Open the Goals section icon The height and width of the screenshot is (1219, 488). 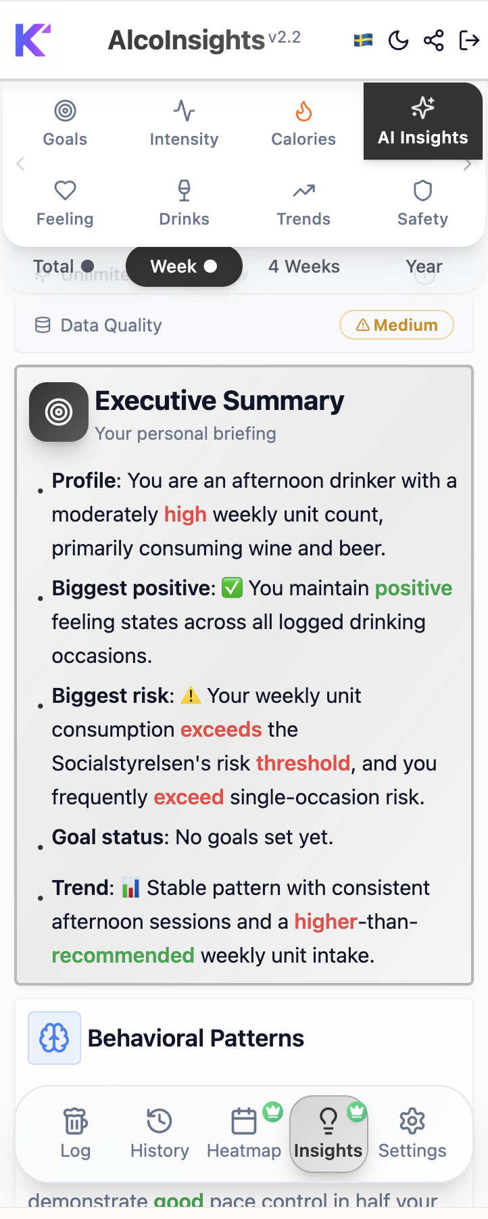coord(65,110)
